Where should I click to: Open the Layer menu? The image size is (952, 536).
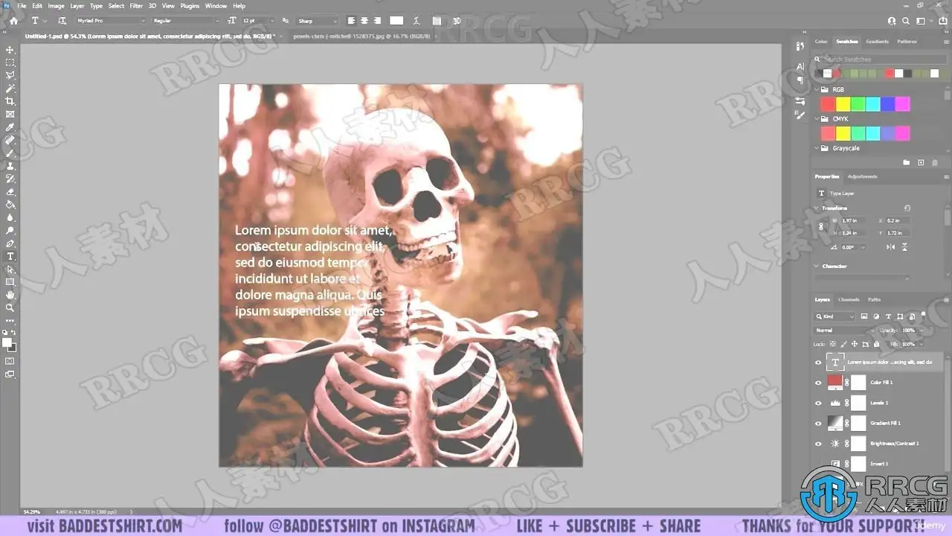77,6
